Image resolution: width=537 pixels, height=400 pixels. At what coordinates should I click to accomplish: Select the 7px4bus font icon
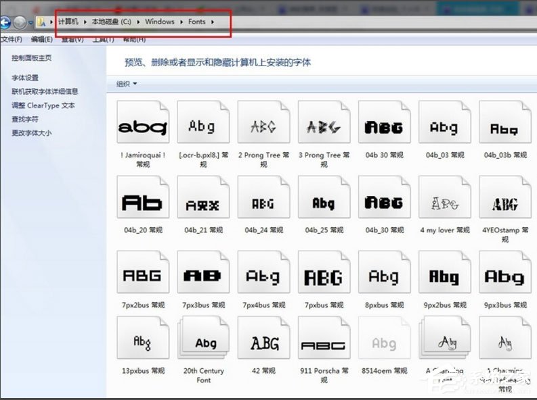click(x=263, y=272)
